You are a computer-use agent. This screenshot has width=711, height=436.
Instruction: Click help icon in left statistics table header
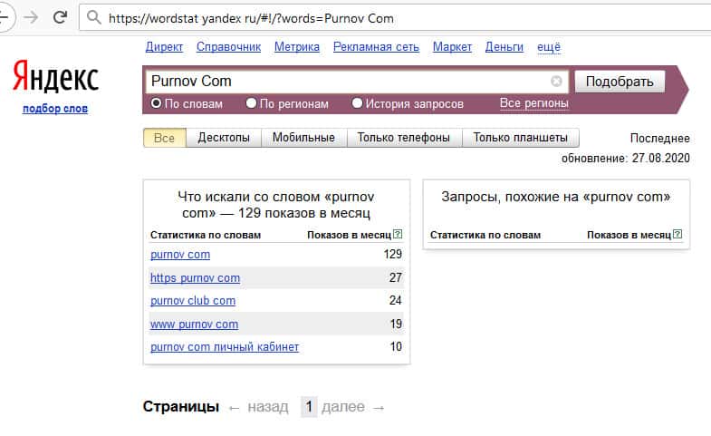[x=399, y=235]
